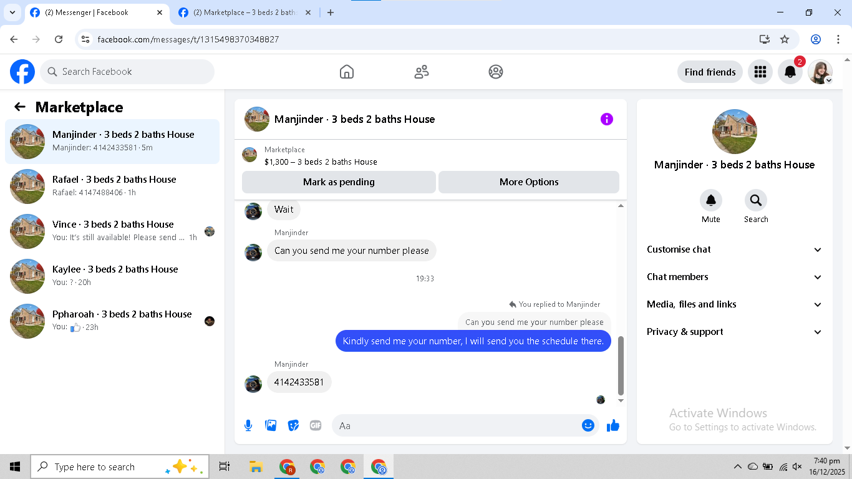Click the 'Kindly send me your number' message
Viewport: 852px width, 479px height.
click(x=473, y=341)
